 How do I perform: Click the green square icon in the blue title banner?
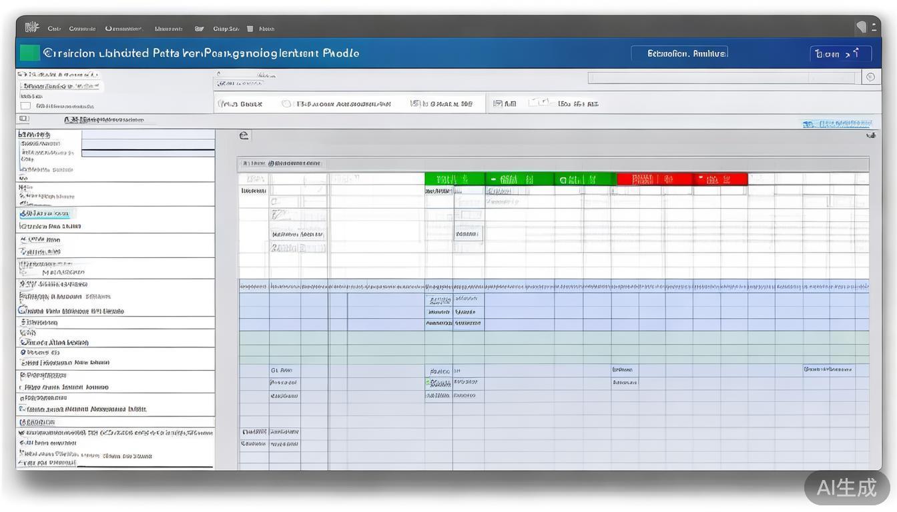click(29, 53)
